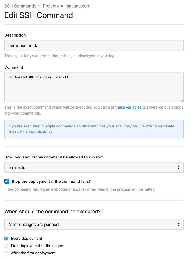
Task: Choose 'First deployment to the server' option
Action: tap(6, 246)
